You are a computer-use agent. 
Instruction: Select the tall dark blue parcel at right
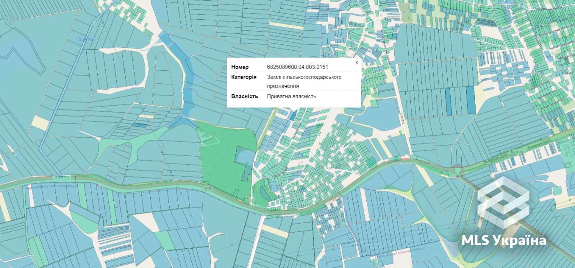(471, 100)
